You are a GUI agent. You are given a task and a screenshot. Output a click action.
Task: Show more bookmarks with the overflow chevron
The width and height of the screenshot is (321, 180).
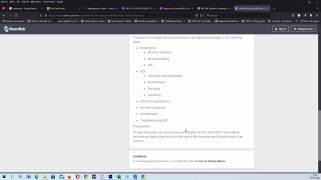pyautogui.click(x=296, y=21)
